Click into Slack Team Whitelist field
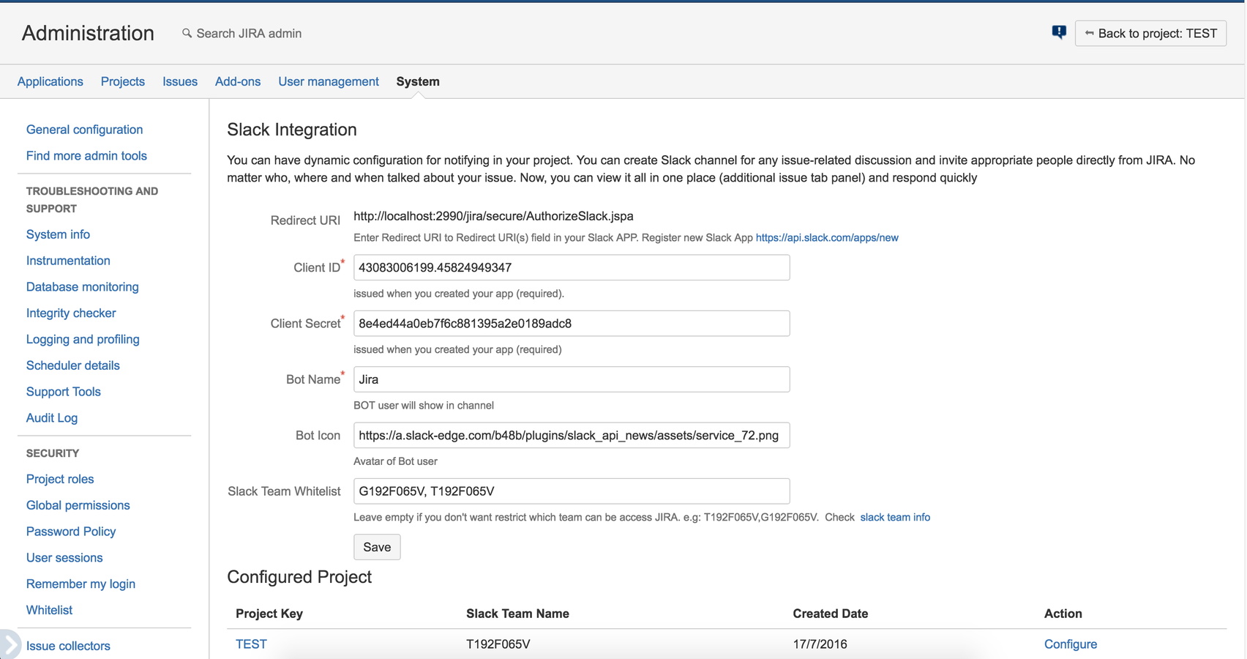Viewport: 1247px width, 659px height. coord(572,491)
